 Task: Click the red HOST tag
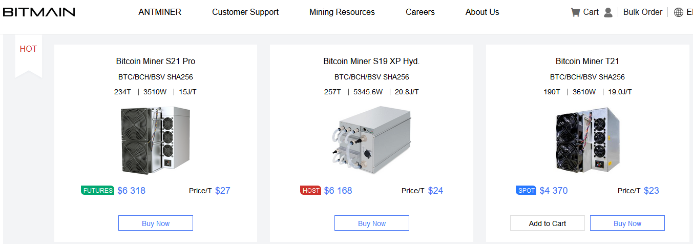tap(311, 191)
